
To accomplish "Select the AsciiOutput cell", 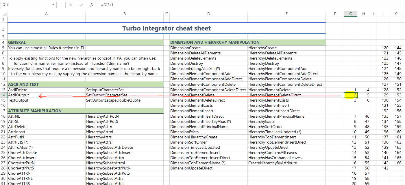I will pos(47,95).
